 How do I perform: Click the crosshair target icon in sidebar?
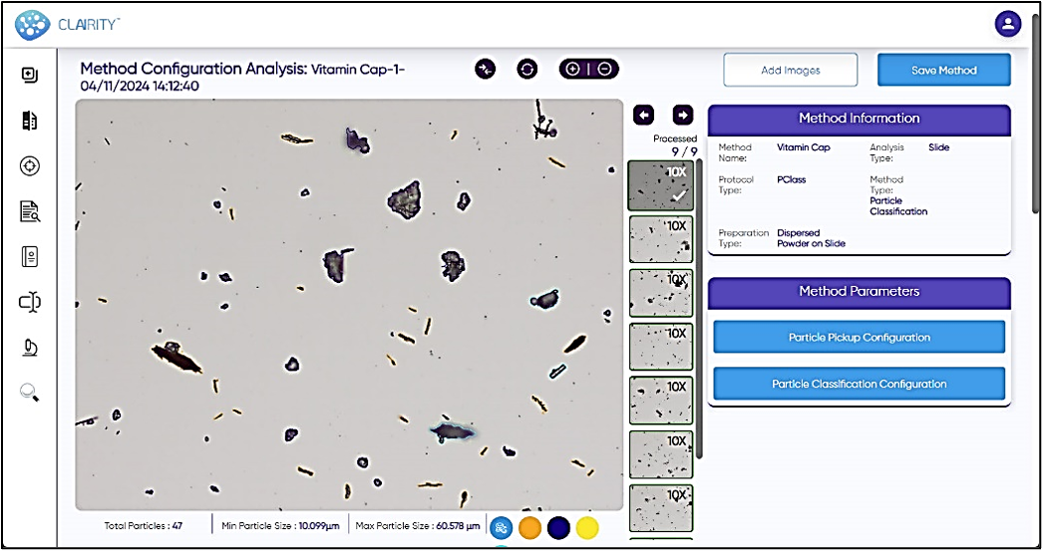coord(29,165)
